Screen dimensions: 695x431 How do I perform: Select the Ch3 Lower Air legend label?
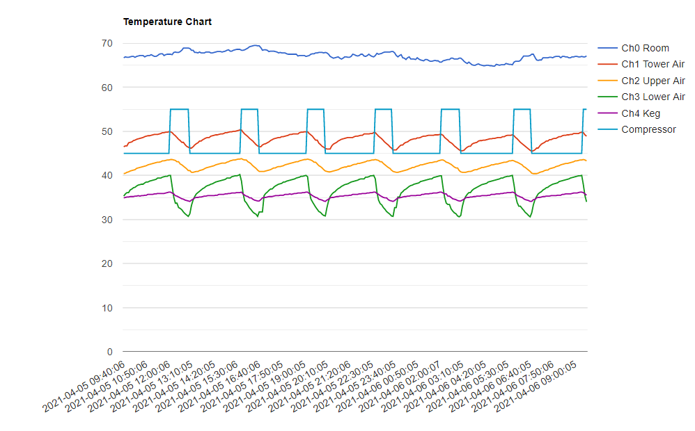[x=653, y=97]
